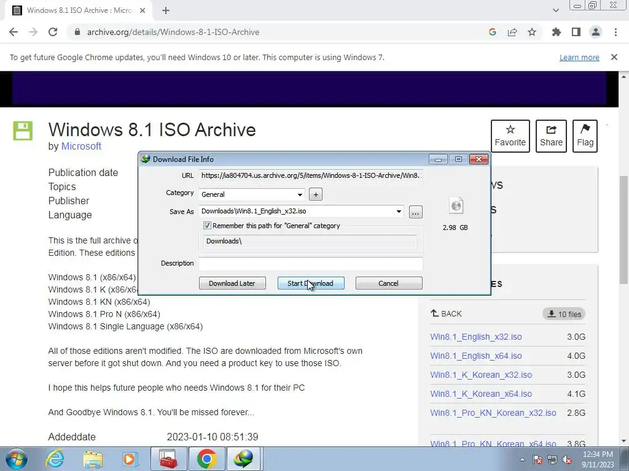Click the Google icon in the address bar

tap(492, 32)
